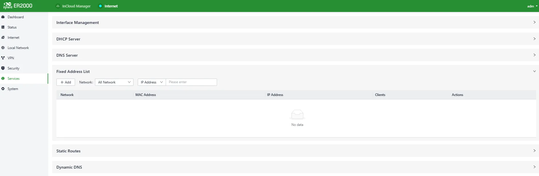This screenshot has width=539, height=176.
Task: Click the Network column header
Action: 67,95
